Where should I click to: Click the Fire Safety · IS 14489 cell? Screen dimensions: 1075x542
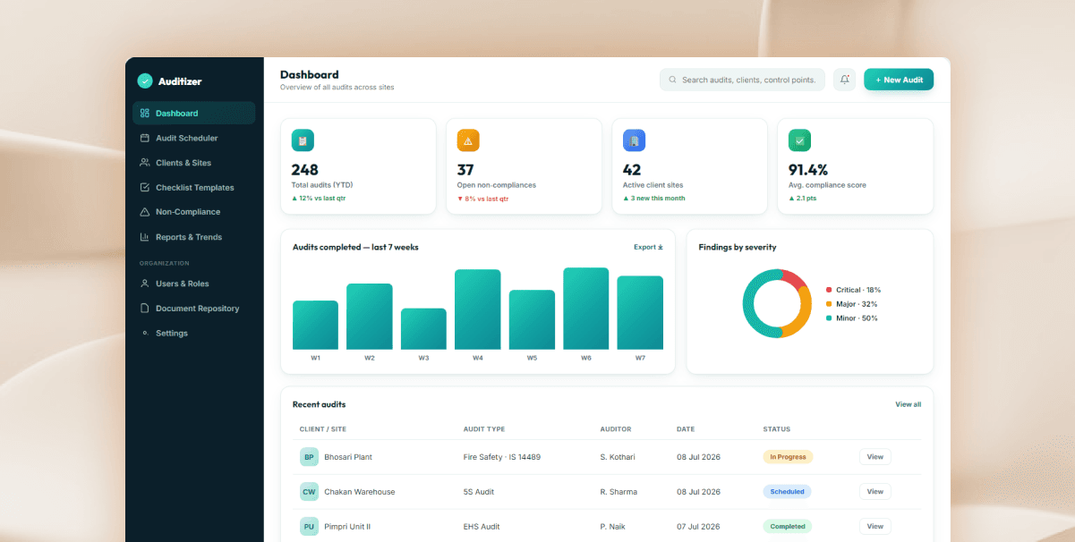click(x=502, y=457)
